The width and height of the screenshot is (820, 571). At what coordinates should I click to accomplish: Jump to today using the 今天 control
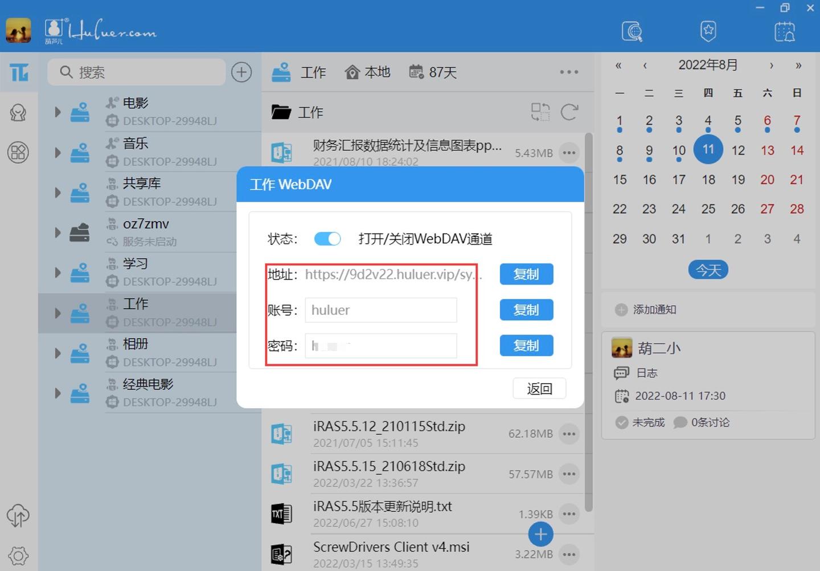coord(708,269)
